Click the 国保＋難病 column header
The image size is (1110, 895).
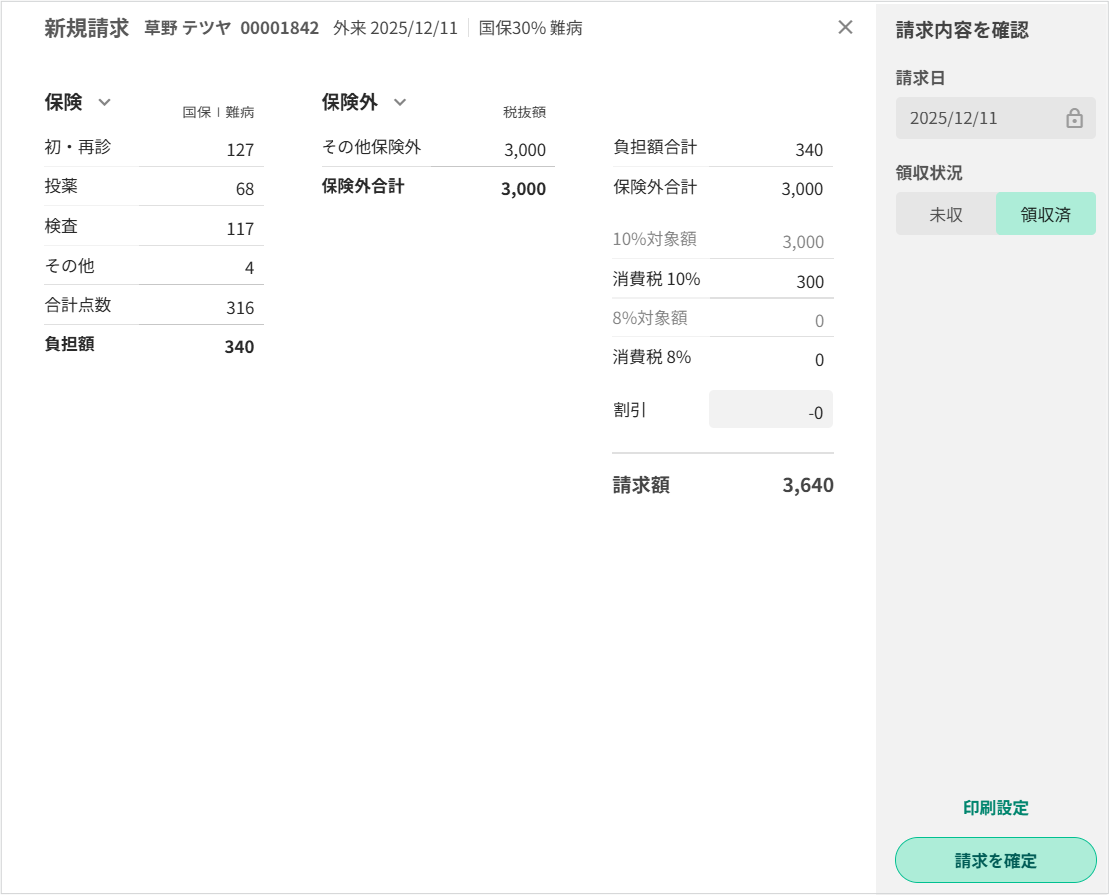coord(218,112)
